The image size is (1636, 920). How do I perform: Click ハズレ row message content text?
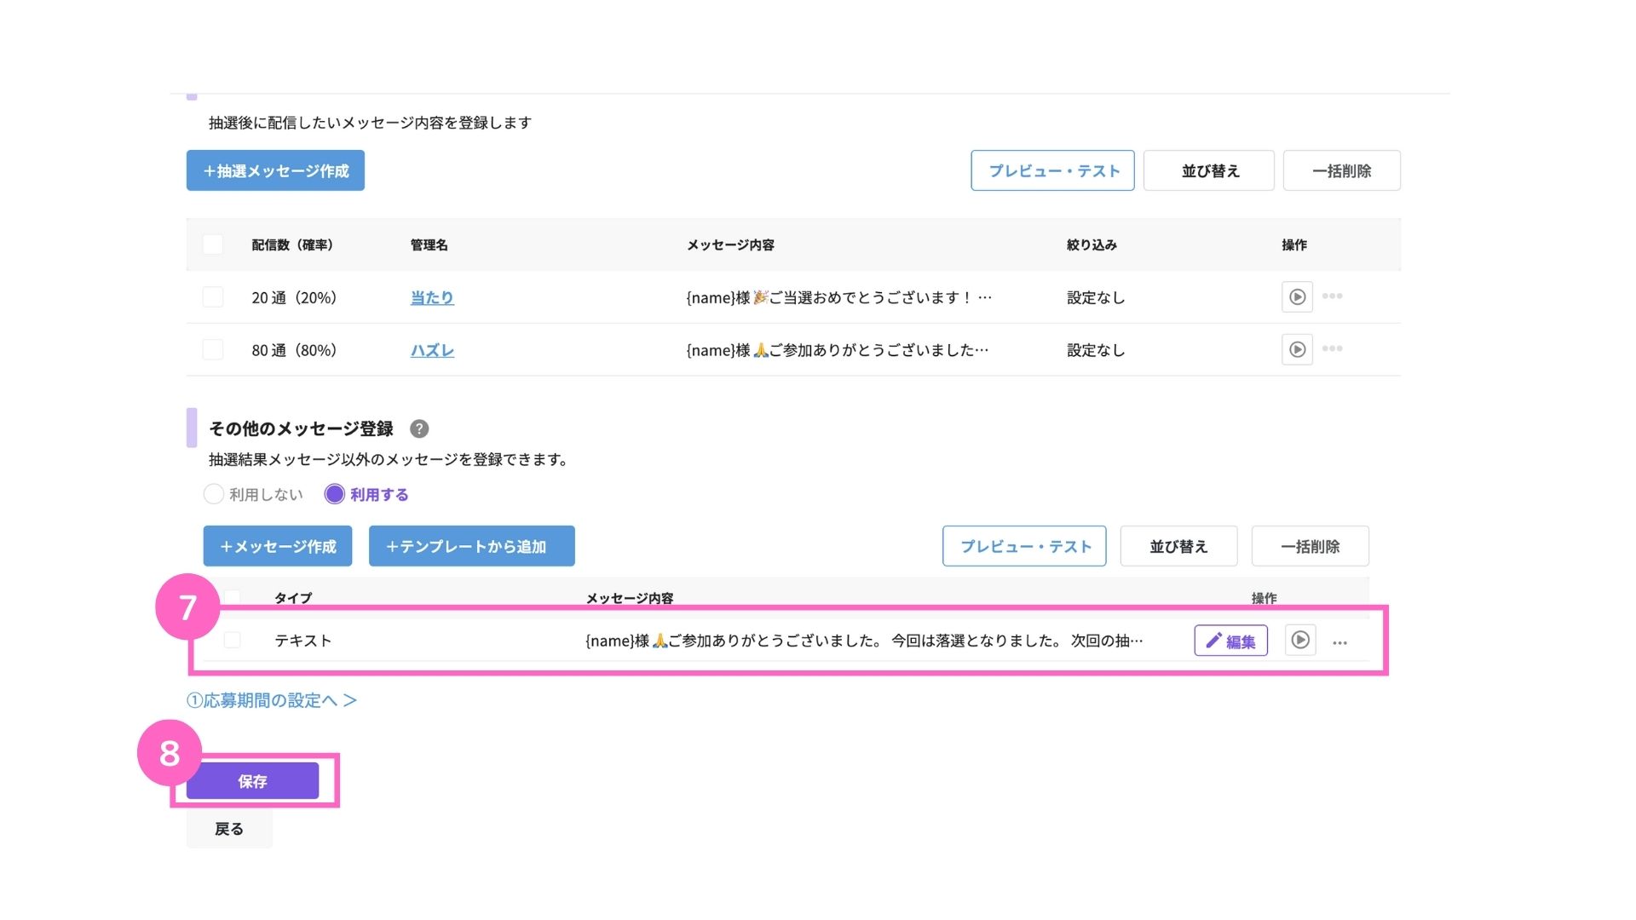(x=838, y=350)
